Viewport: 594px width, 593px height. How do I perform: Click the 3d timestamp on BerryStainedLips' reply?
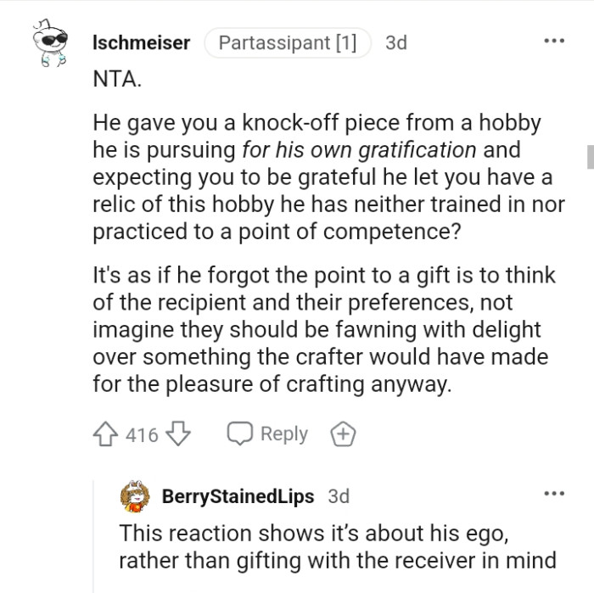(338, 496)
